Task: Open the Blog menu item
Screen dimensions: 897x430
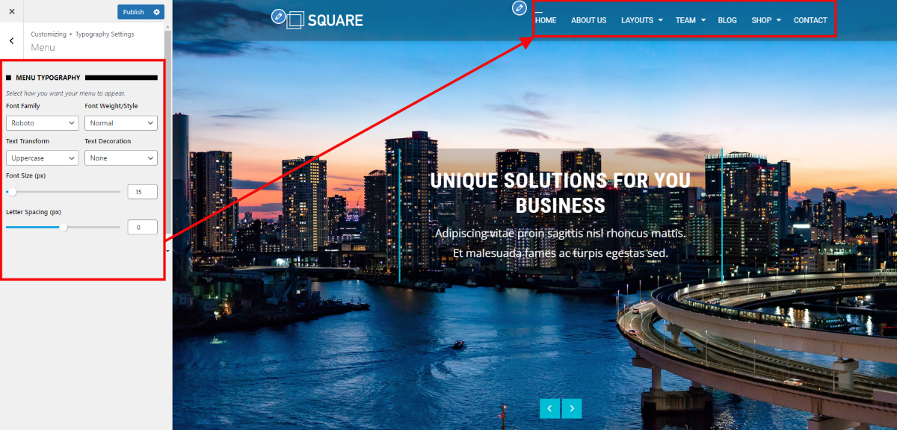Action: point(727,20)
